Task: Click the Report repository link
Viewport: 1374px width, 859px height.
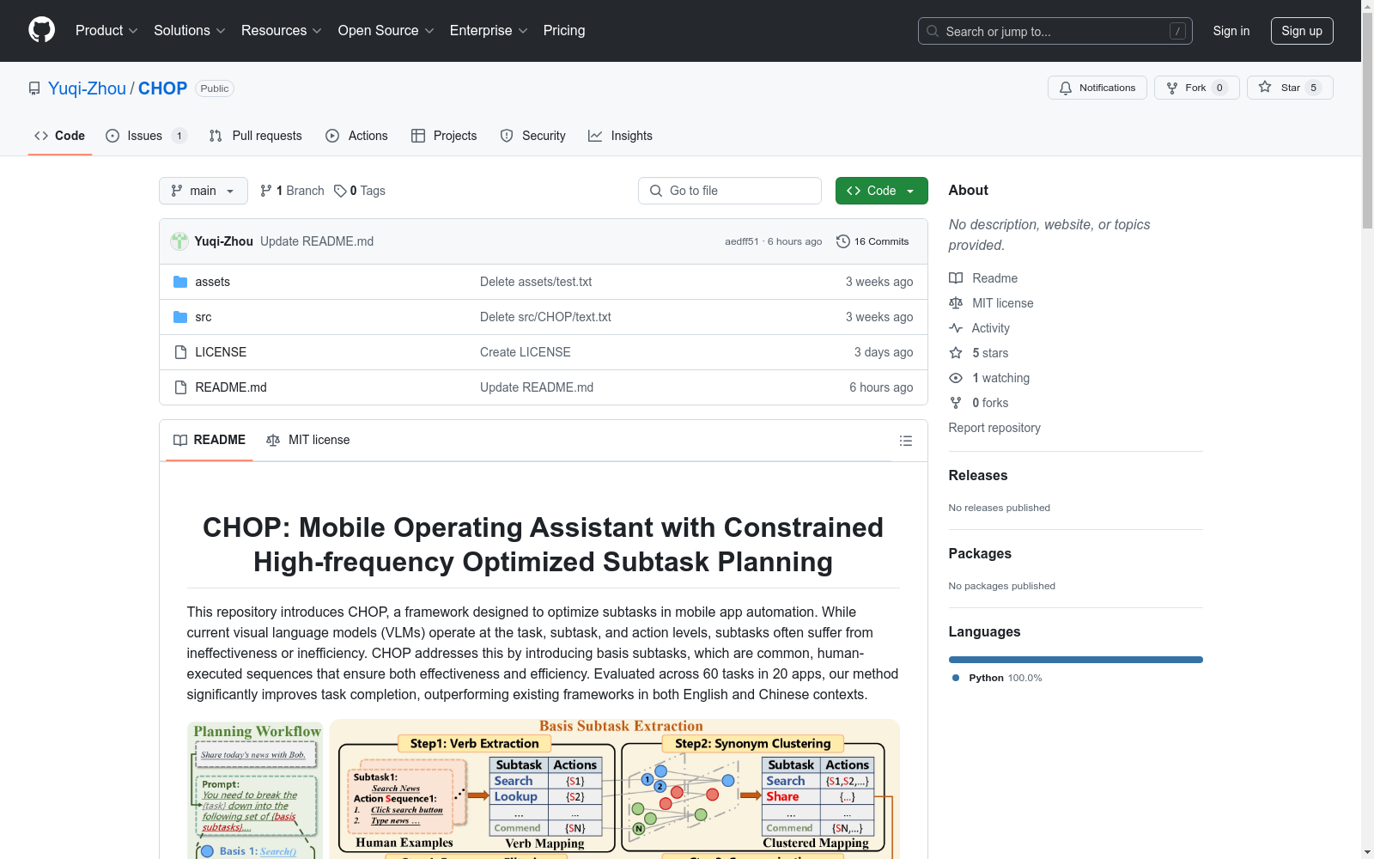Action: 994,428
